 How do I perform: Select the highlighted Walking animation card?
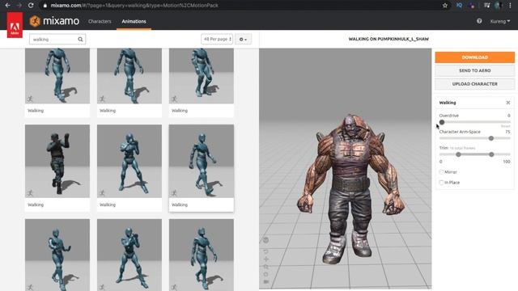[x=202, y=168]
